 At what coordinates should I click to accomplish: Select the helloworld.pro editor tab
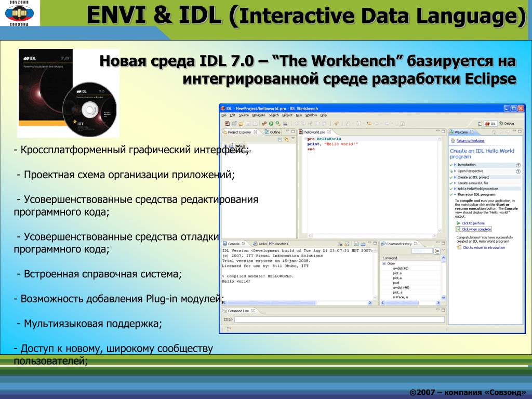[314, 132]
